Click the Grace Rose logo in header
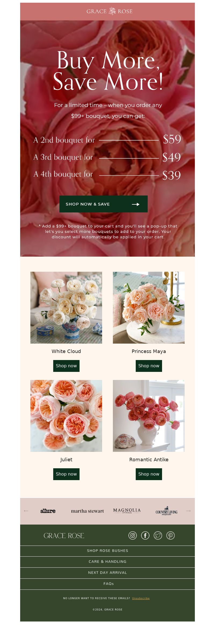The image size is (215, 632). point(109,11)
